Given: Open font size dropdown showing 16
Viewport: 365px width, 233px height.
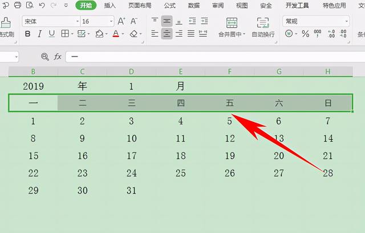Looking at the screenshot, I should tap(111, 21).
